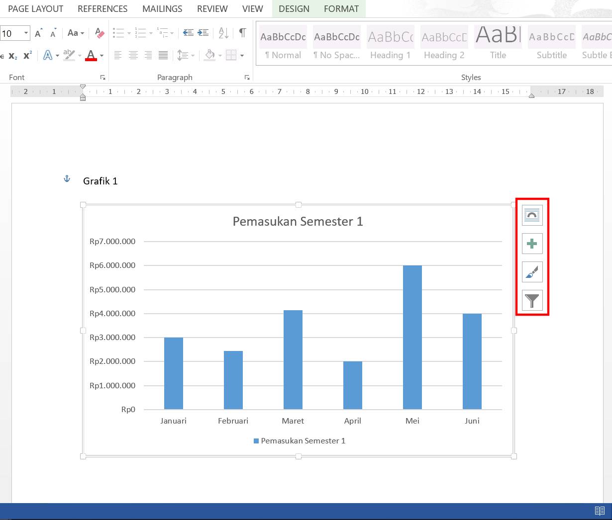This screenshot has height=520, width=612.
Task: Apply the Title style
Action: click(x=498, y=43)
